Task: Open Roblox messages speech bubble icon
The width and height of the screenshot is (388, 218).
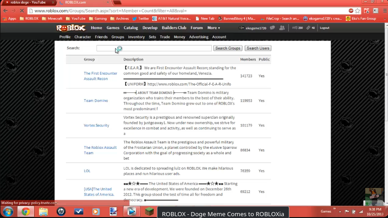Action: click(272, 28)
